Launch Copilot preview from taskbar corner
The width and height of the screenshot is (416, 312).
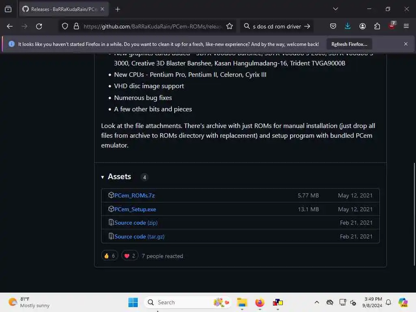pyautogui.click(x=403, y=302)
